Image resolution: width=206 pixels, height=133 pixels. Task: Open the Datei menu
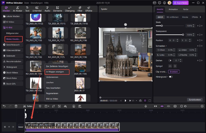click(x=27, y=3)
